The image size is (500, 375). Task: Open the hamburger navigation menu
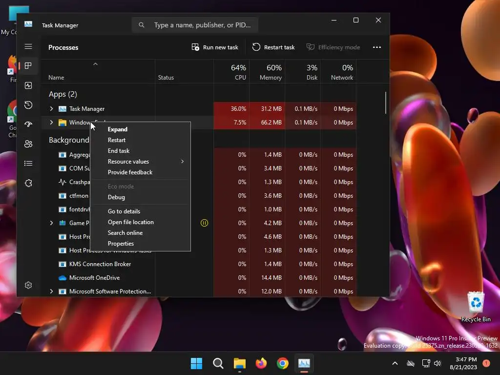(28, 47)
